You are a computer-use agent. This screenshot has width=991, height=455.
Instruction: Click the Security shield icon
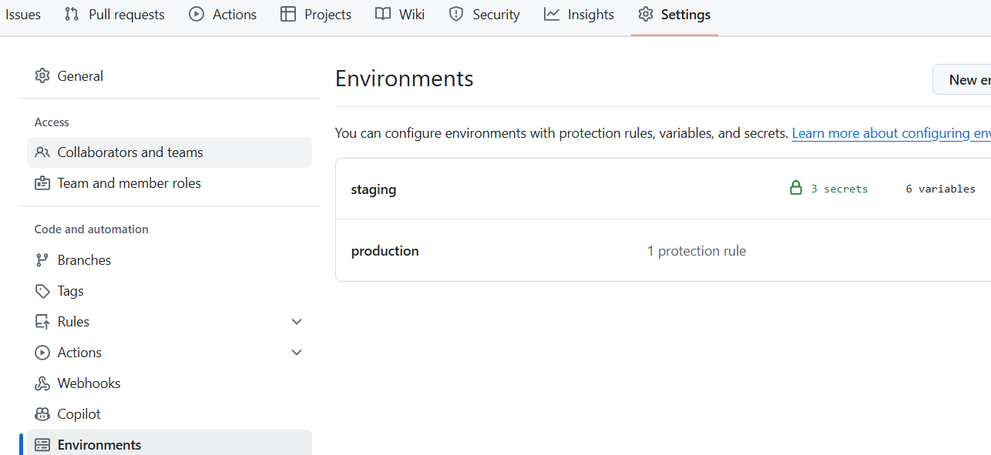(456, 14)
